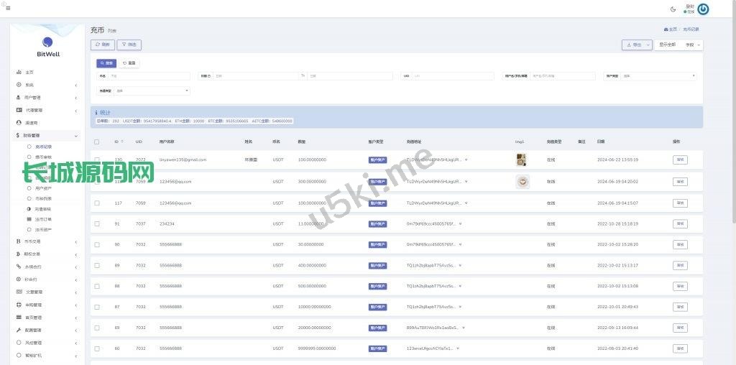
Task: Click the dollar sign 财务管理 sidebar icon
Action: click(19, 135)
